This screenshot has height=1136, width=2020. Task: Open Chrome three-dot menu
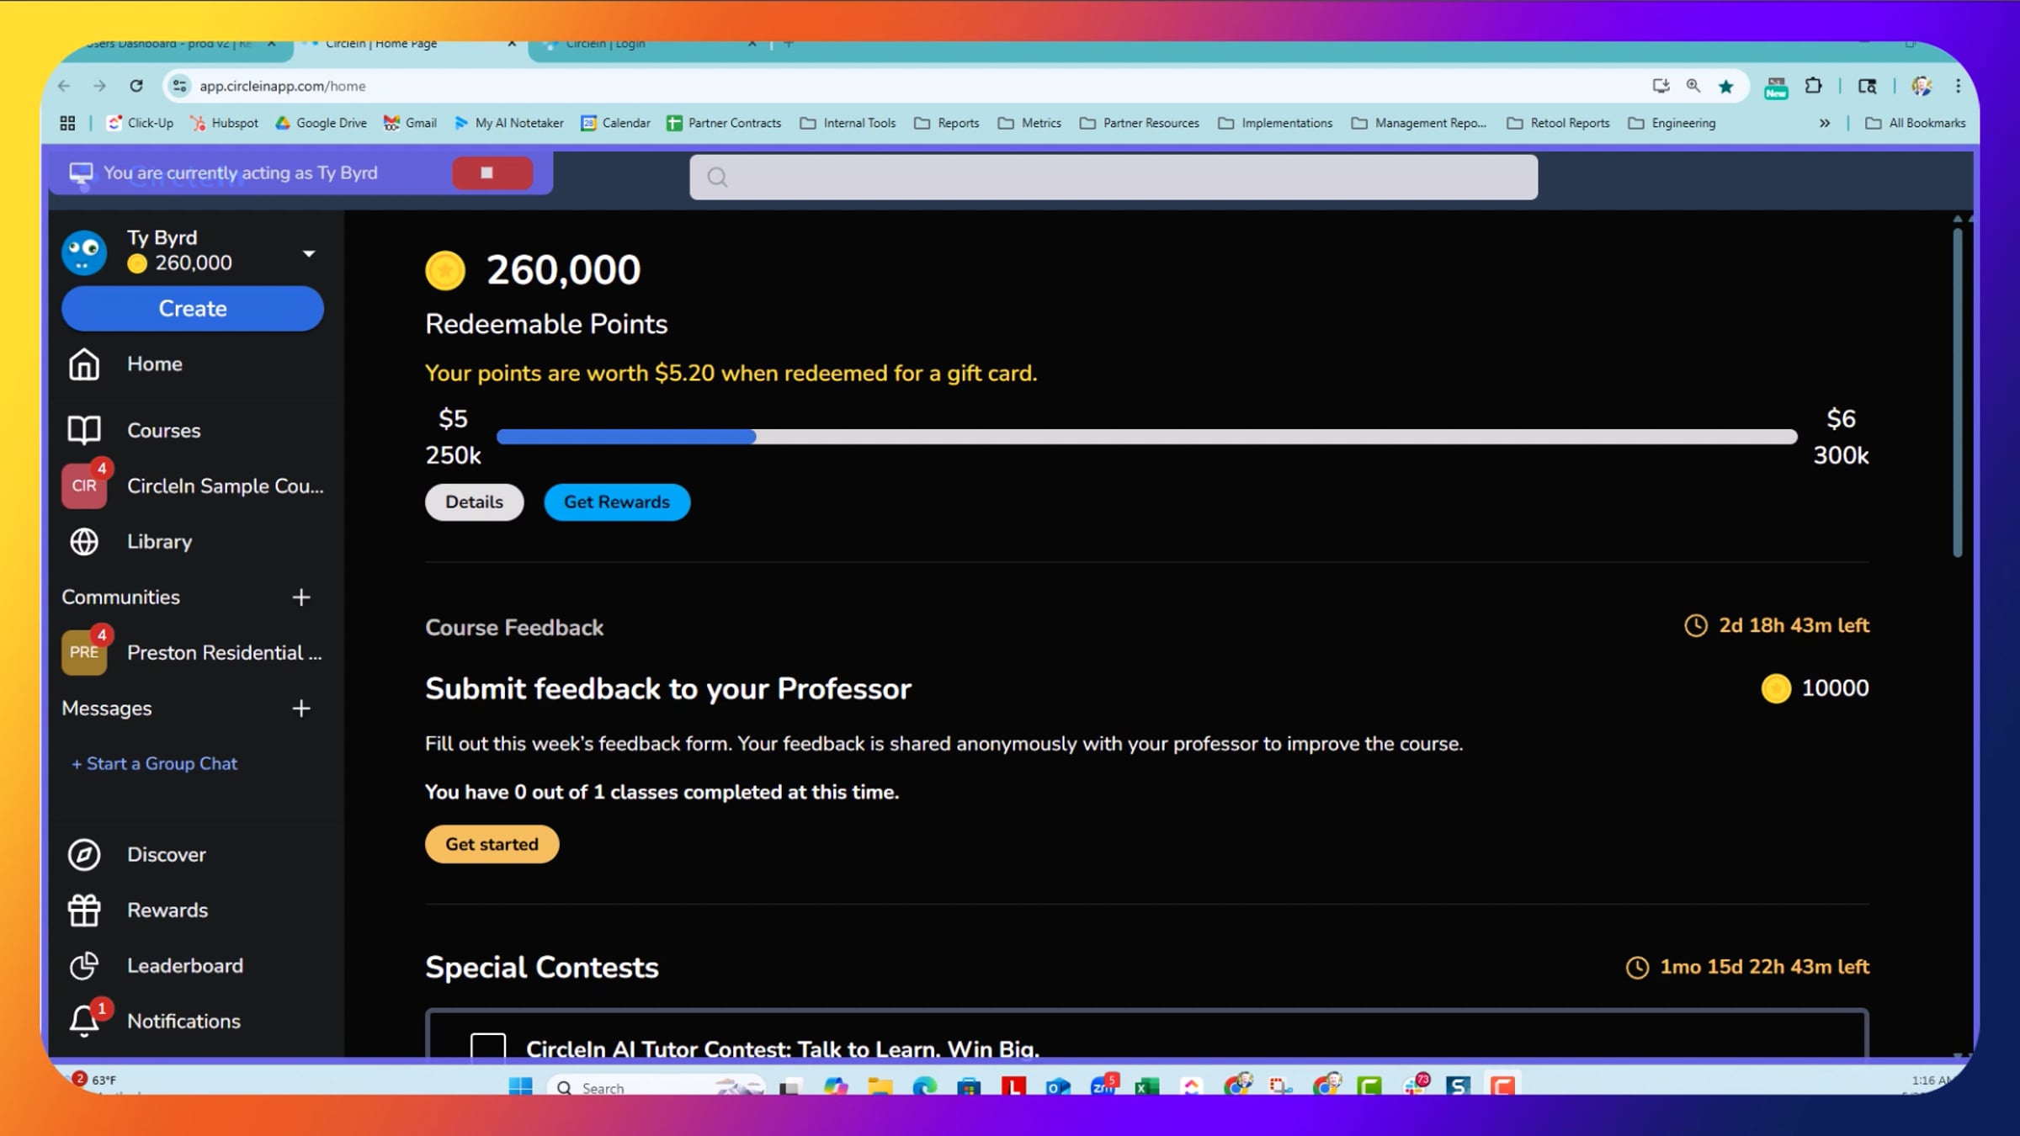[1959, 86]
